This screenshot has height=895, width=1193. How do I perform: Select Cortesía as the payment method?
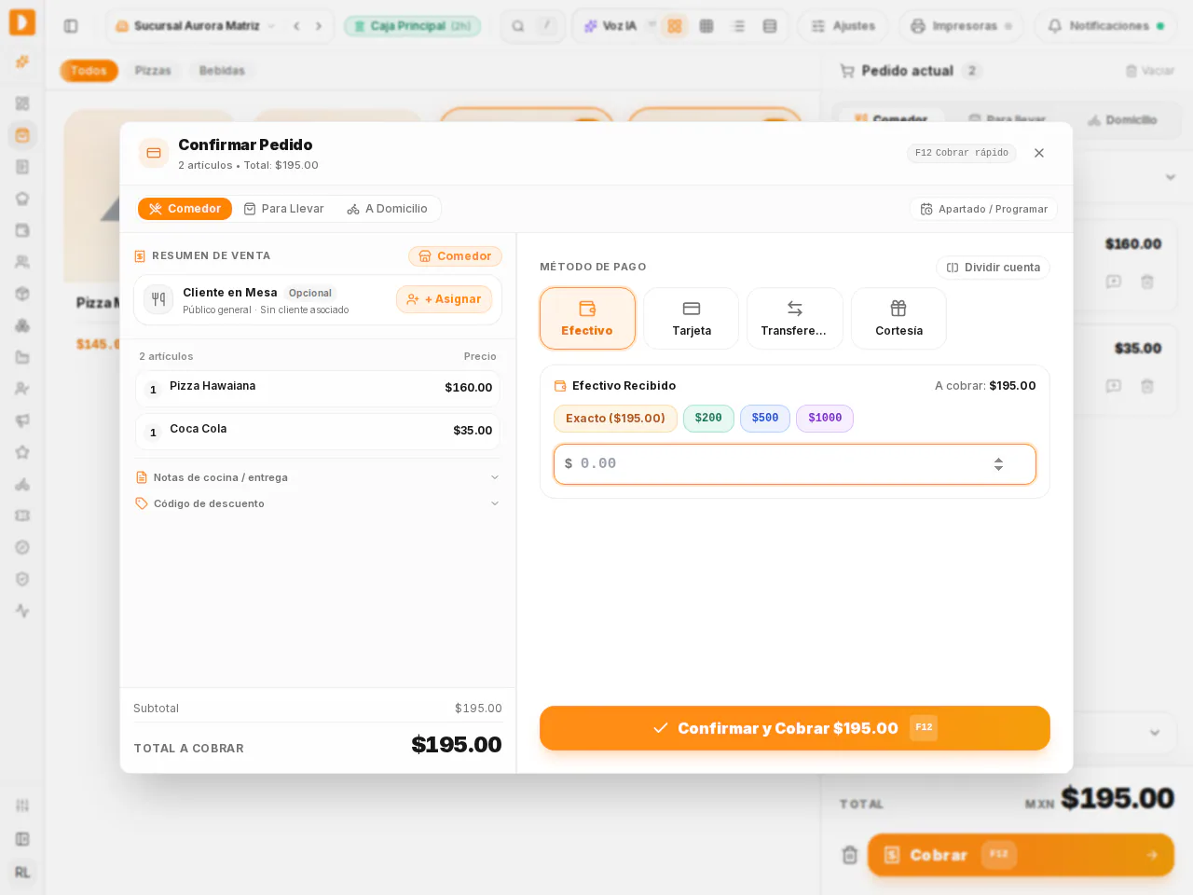(x=898, y=319)
